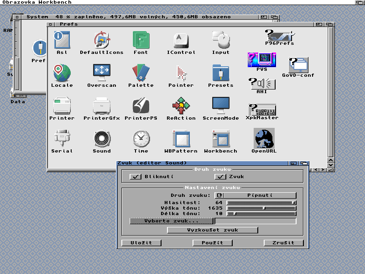Open the Palette preferences icon
365x274 pixels.
tap(141, 73)
